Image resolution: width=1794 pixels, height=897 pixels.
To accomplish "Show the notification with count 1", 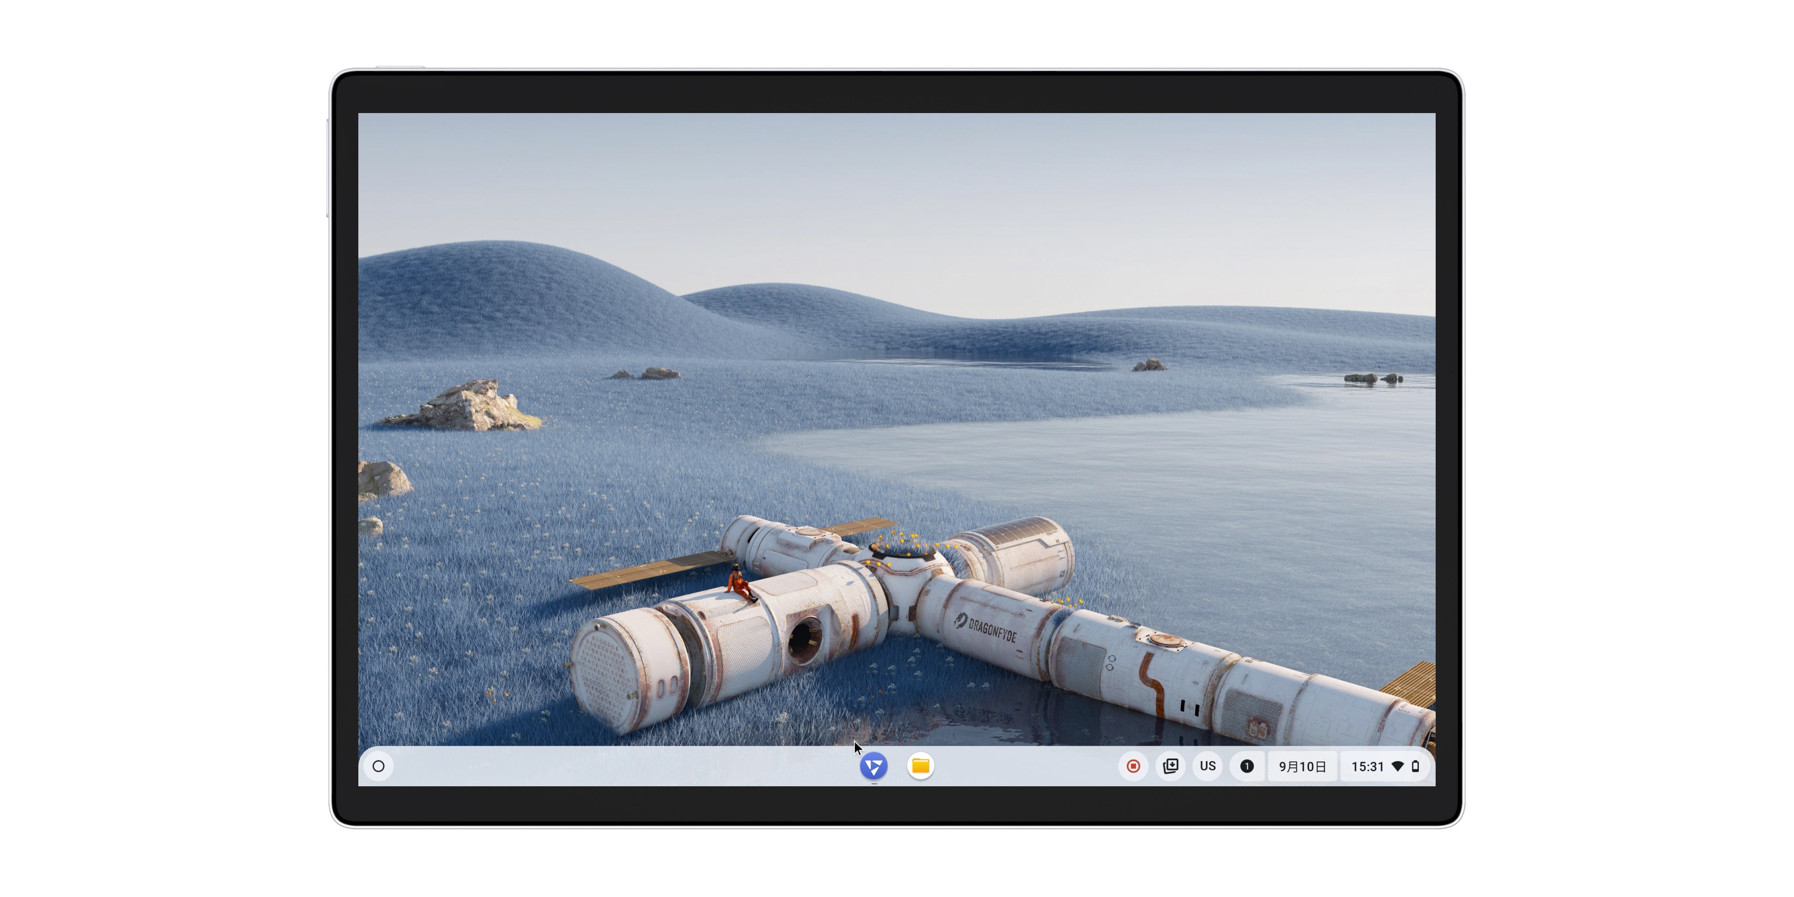I will (1246, 766).
